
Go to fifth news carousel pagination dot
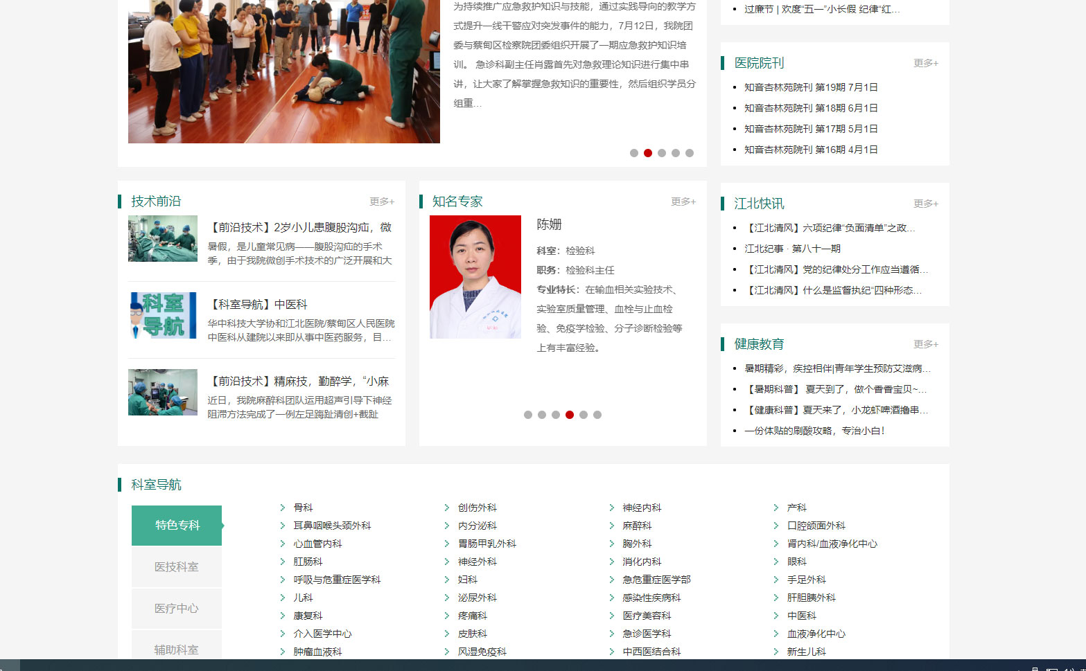coord(690,153)
